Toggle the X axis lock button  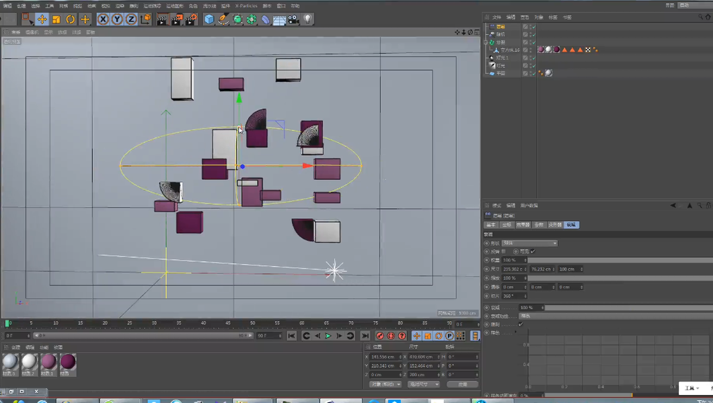(103, 19)
